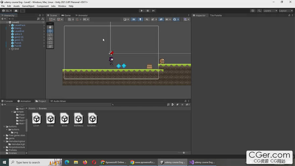Open the Audio Mixer tab
Viewport: 295px width, 166px height.
pos(58,101)
